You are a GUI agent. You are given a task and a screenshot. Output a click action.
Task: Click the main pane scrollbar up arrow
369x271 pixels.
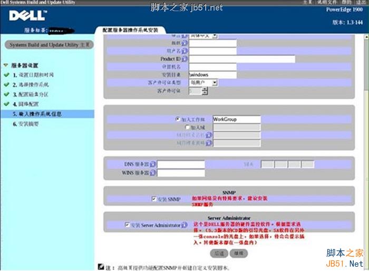click(x=367, y=37)
